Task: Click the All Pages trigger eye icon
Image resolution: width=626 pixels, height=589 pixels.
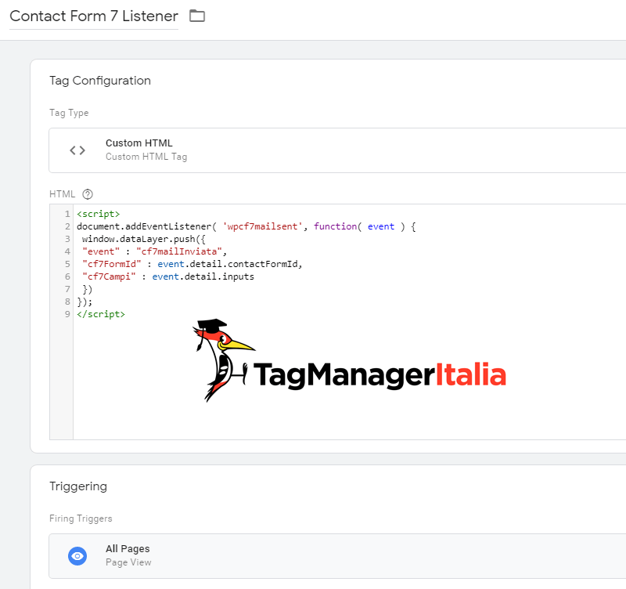Action: pos(77,556)
